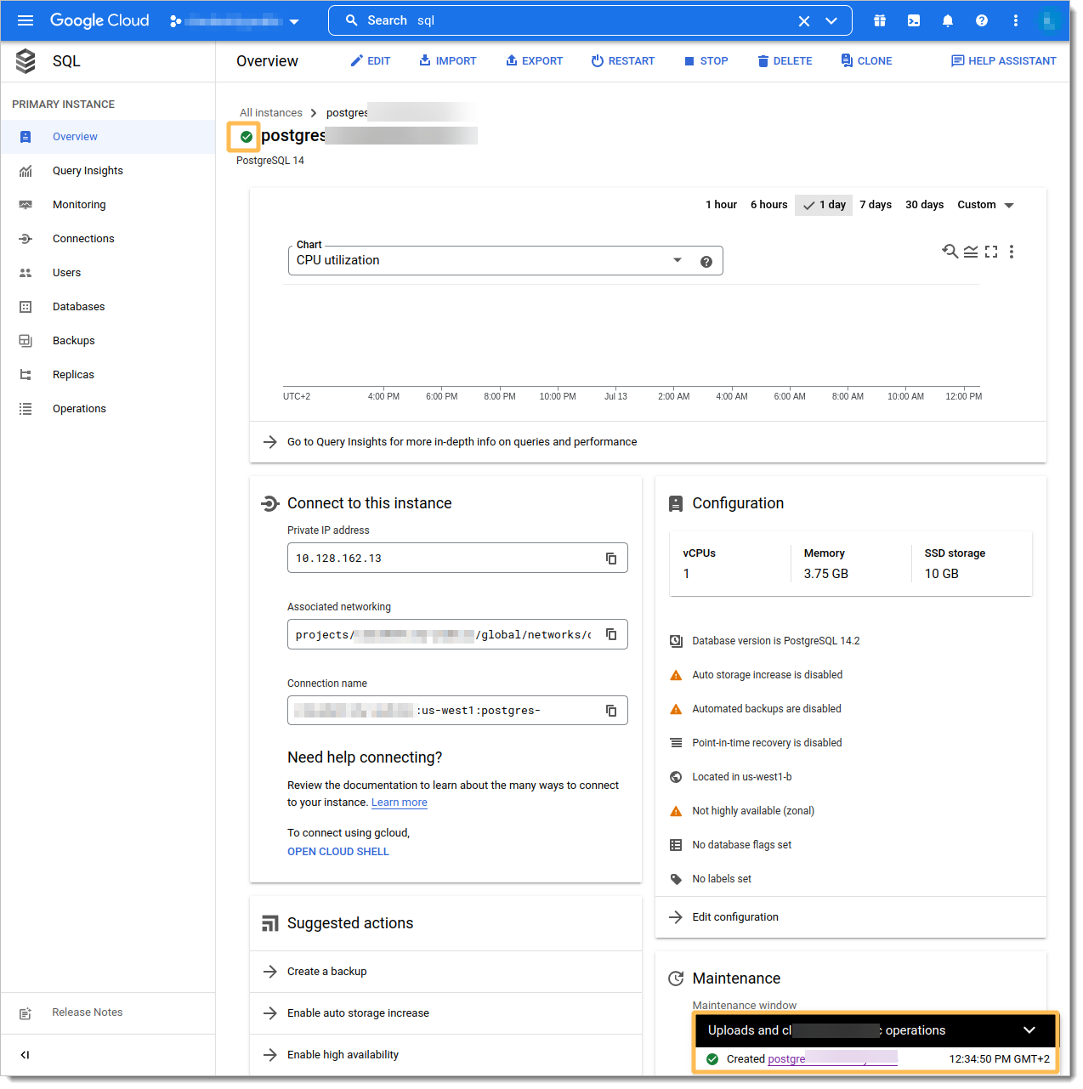Select Overview in the sidebar

tap(108, 137)
